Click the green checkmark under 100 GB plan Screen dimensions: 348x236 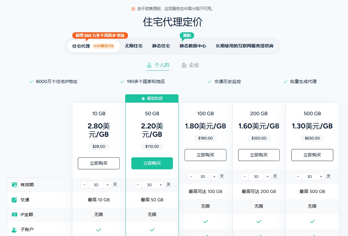tap(205, 222)
